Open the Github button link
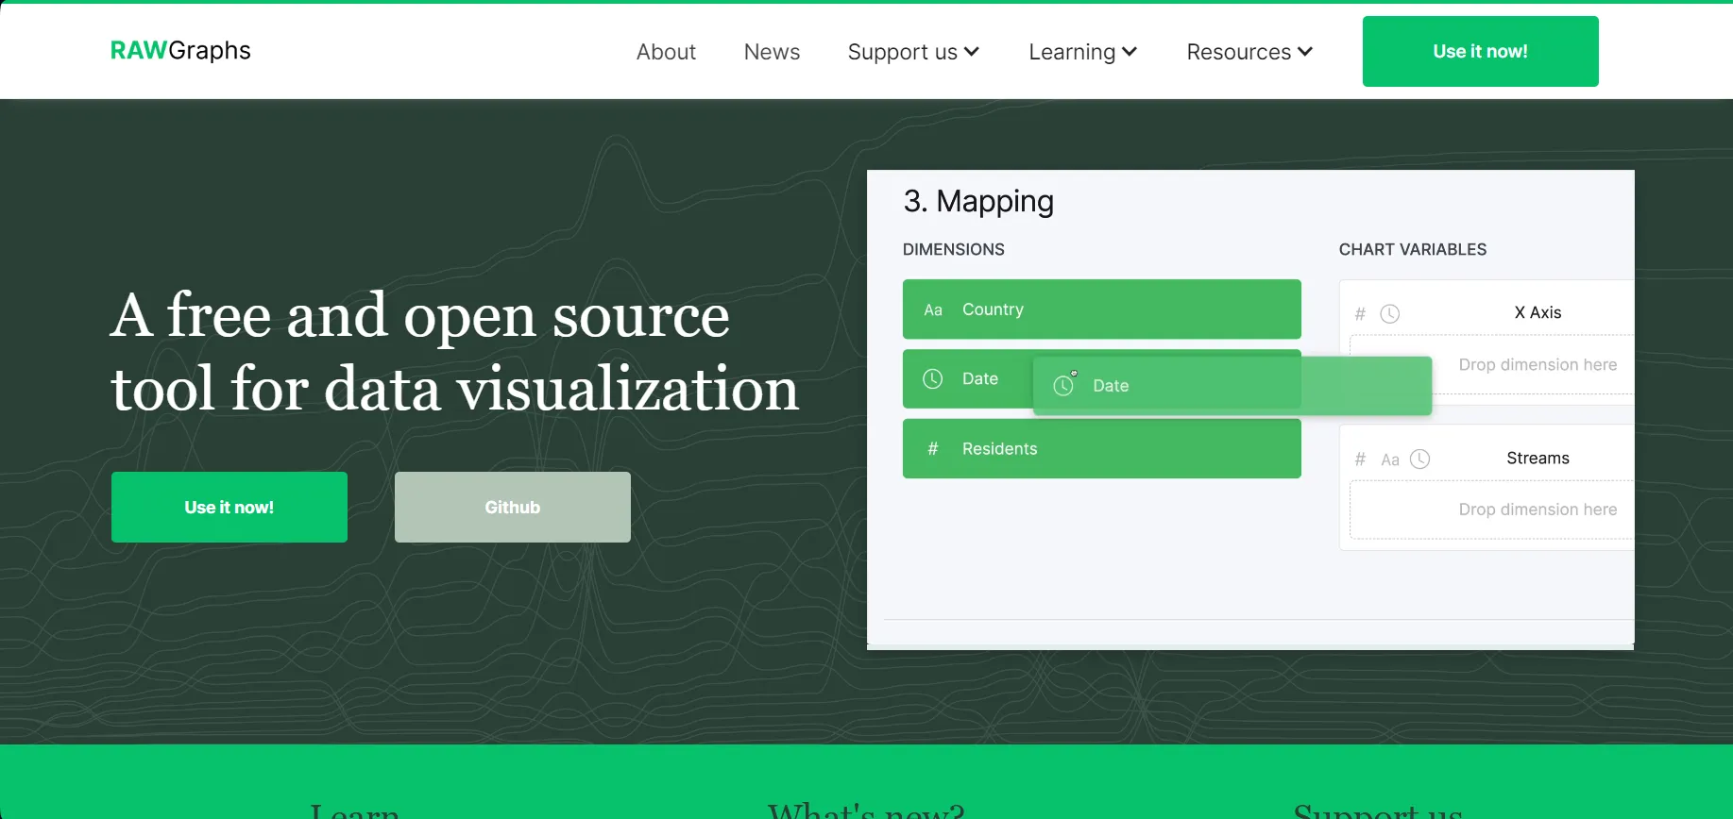This screenshot has height=819, width=1733. tap(513, 507)
